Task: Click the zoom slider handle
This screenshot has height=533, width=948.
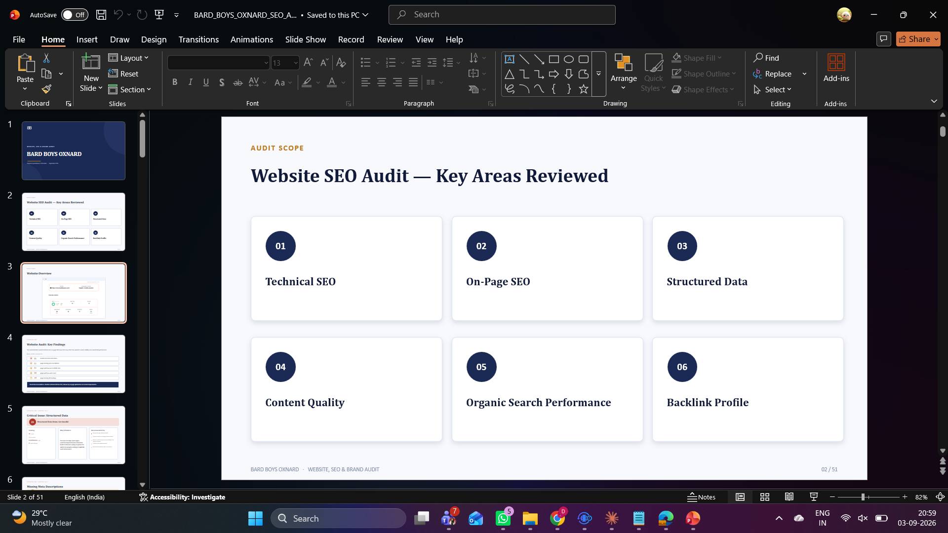Action: coord(863,497)
